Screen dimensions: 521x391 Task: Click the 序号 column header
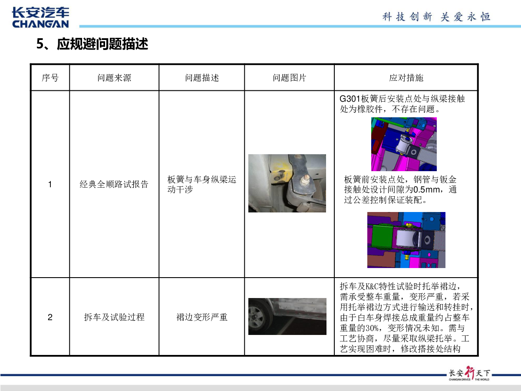(x=50, y=78)
